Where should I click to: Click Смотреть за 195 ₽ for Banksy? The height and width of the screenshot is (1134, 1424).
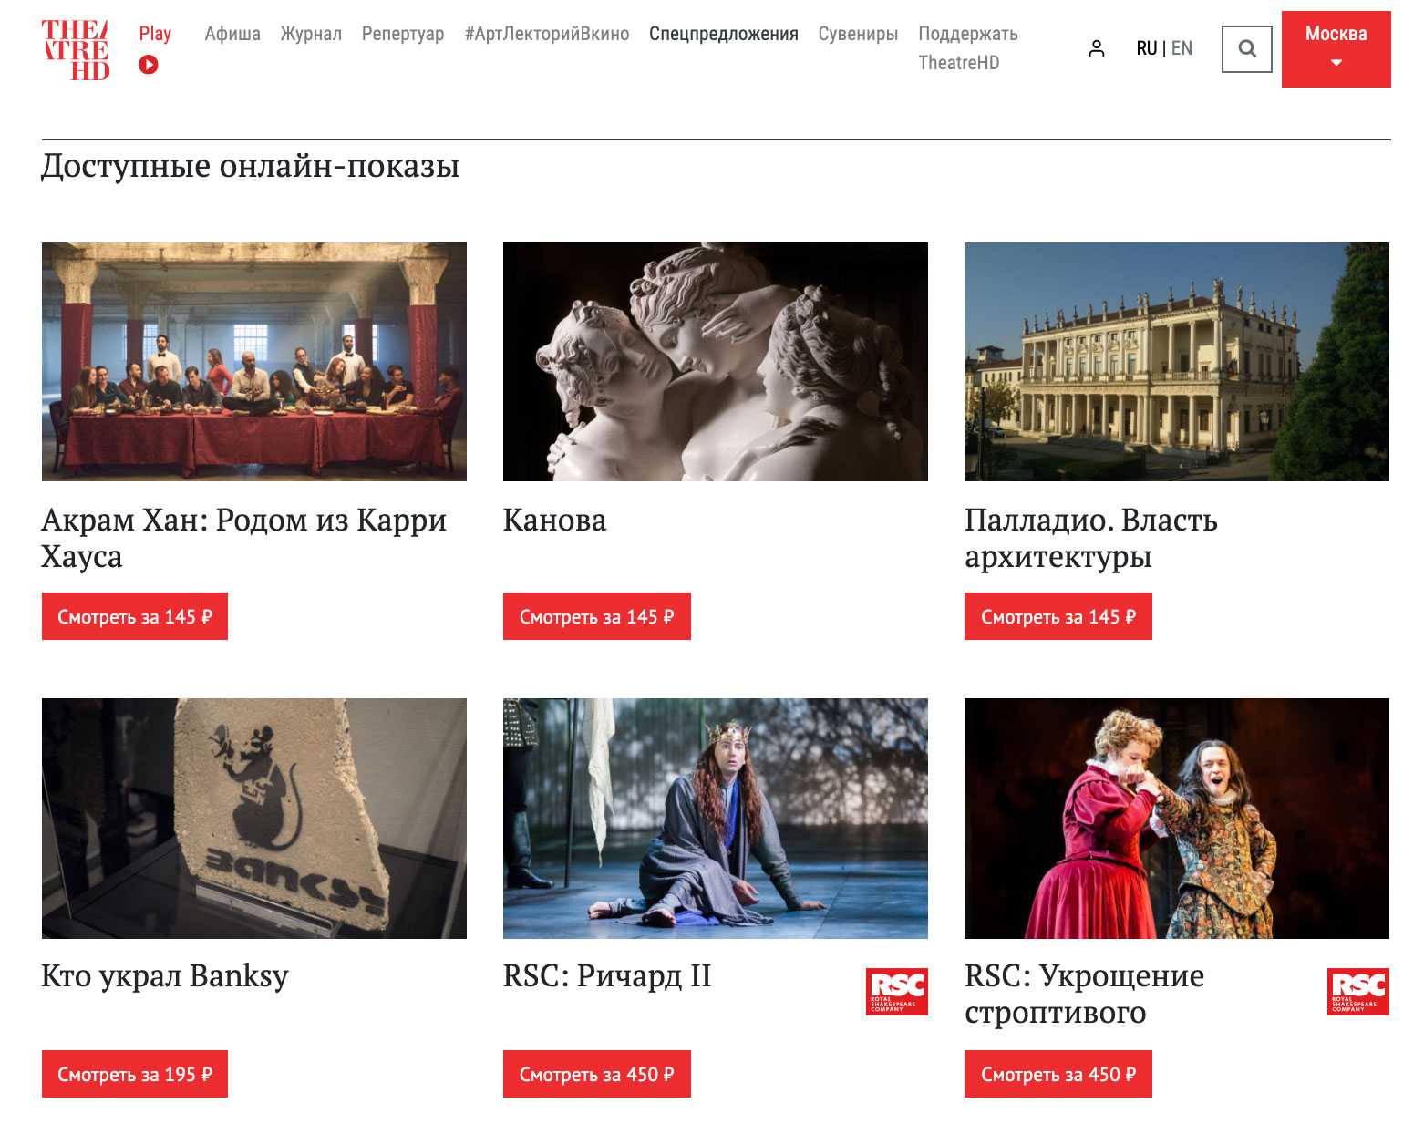135,1074
